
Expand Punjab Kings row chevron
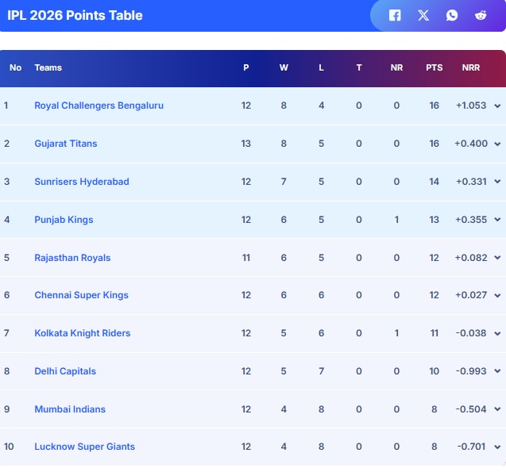point(497,220)
